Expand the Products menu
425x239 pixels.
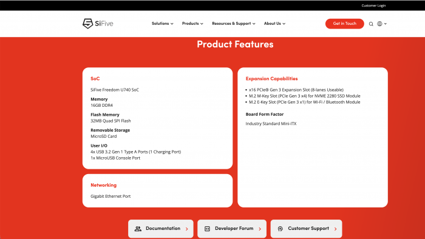tap(192, 24)
